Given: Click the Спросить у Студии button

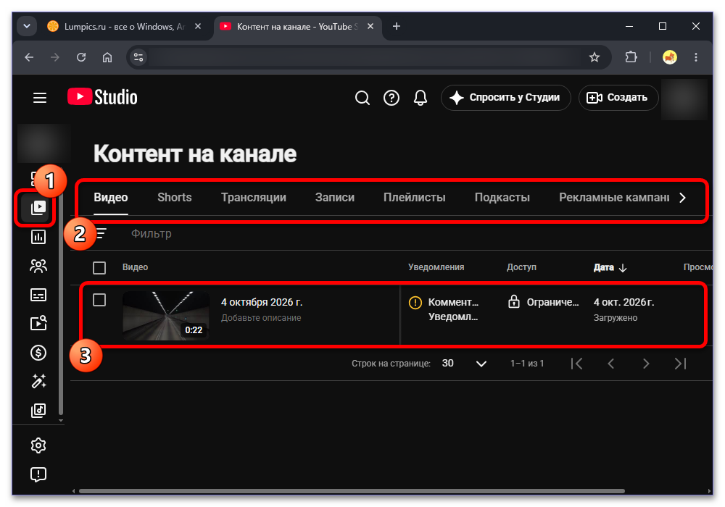Looking at the screenshot, I should (506, 98).
